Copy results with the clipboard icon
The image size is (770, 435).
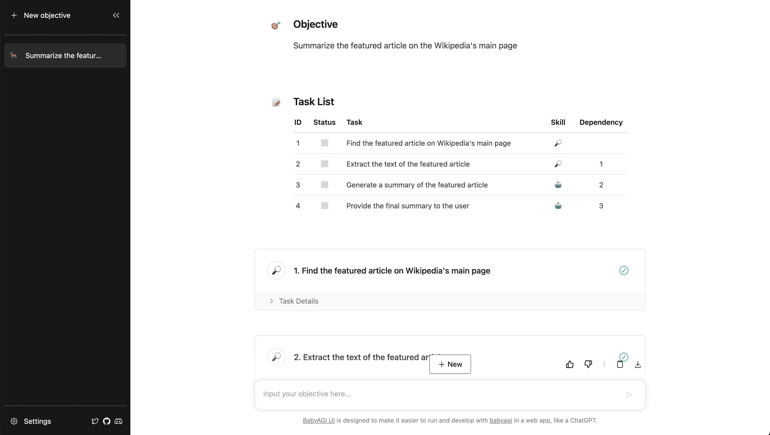(620, 364)
